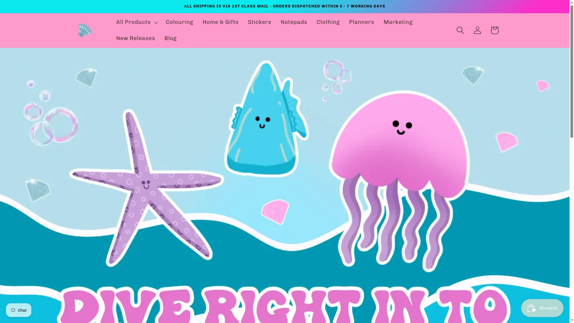
Task: Open the shopping cart icon
Action: (x=494, y=30)
